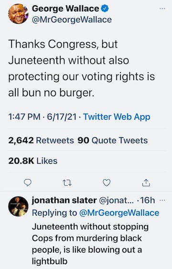View the 2,642 Retweets list
The height and width of the screenshot is (269, 172).
(41, 140)
